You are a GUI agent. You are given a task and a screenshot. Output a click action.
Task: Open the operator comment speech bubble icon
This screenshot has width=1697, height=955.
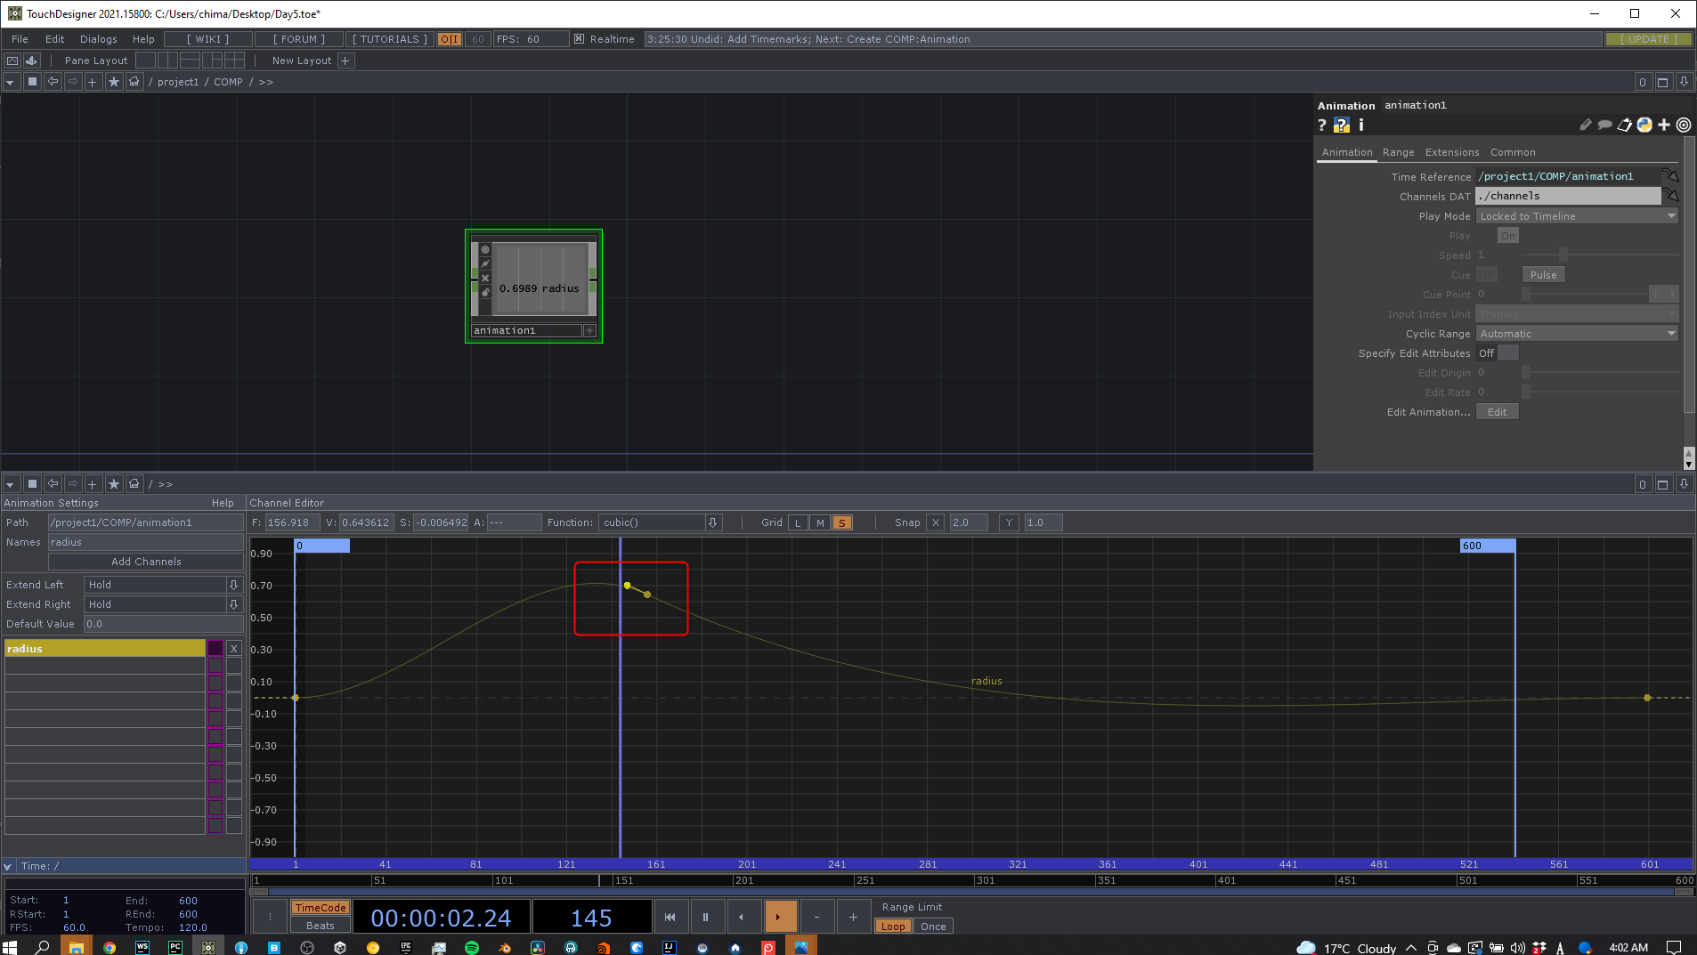tap(1604, 125)
